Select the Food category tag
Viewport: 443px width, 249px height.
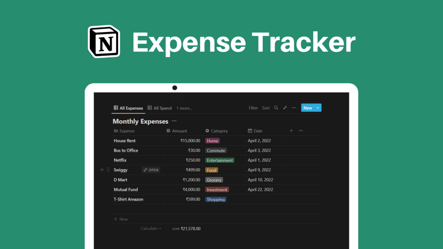pos(211,170)
